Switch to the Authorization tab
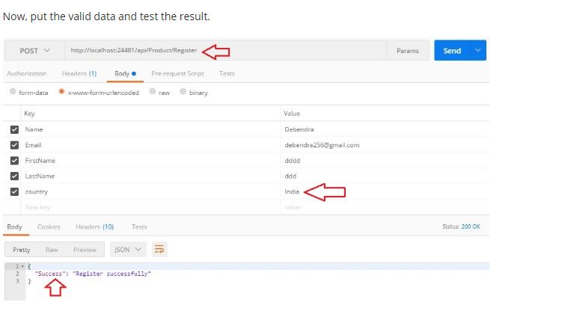565x317 pixels. (26, 73)
